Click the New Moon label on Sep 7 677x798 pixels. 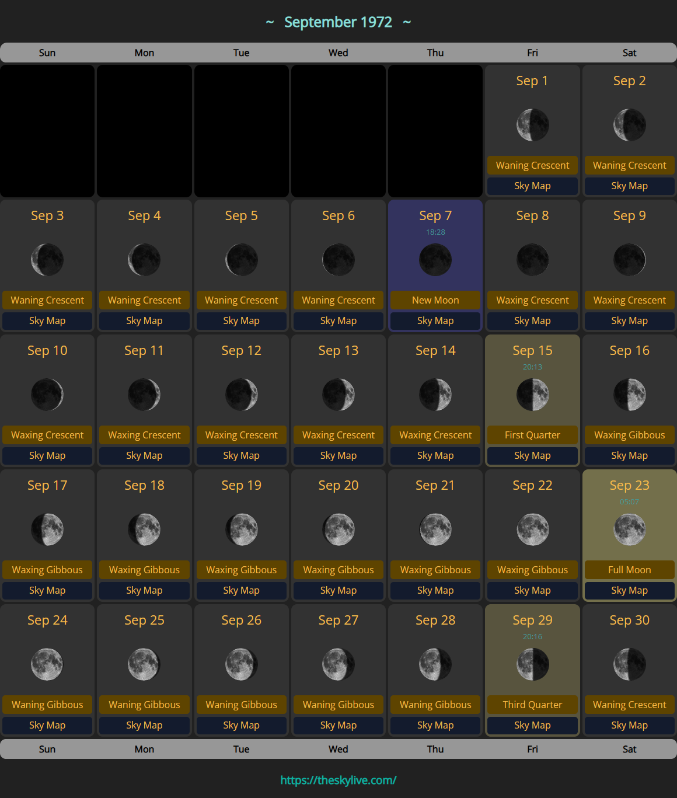coord(435,300)
